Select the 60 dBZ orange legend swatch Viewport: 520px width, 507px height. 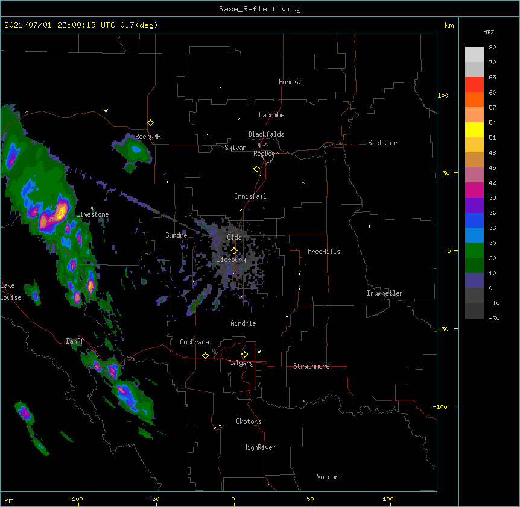[474, 99]
